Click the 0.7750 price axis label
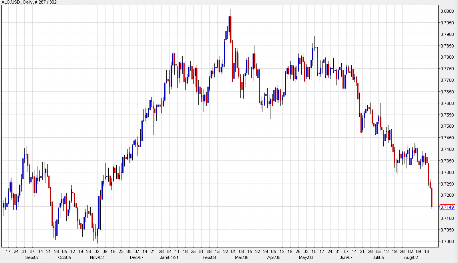The width and height of the screenshot is (458, 263). (446, 69)
